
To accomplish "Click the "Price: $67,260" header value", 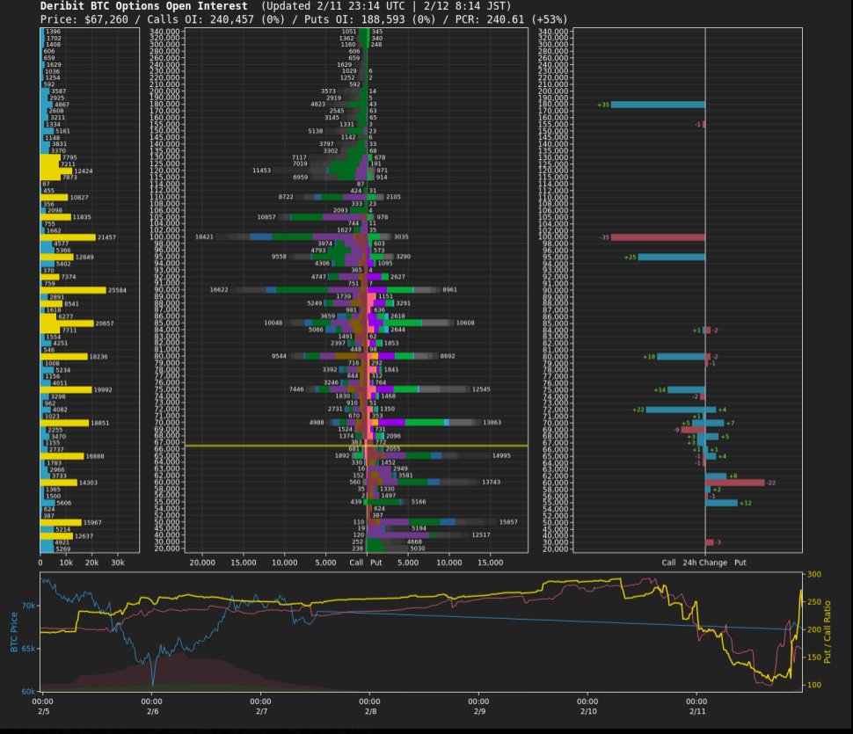I will (x=84, y=19).
